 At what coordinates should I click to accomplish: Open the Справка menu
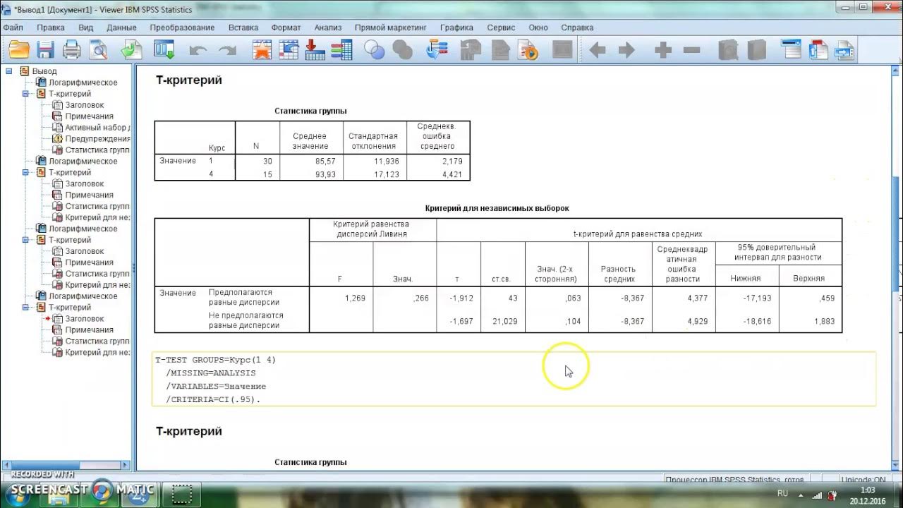click(x=577, y=28)
